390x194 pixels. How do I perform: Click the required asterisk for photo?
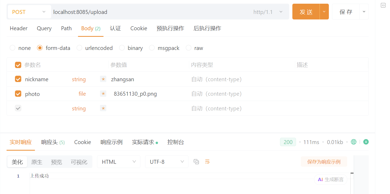tap(103, 94)
